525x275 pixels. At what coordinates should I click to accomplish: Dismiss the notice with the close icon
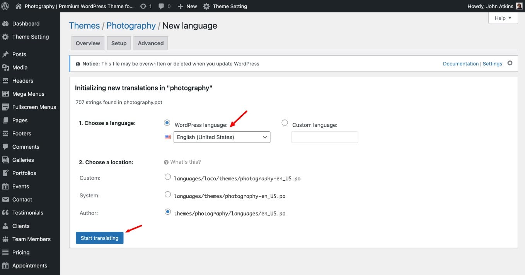click(510, 63)
